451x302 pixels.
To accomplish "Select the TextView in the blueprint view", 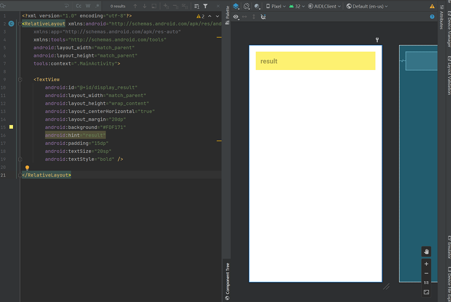I will click(422, 61).
